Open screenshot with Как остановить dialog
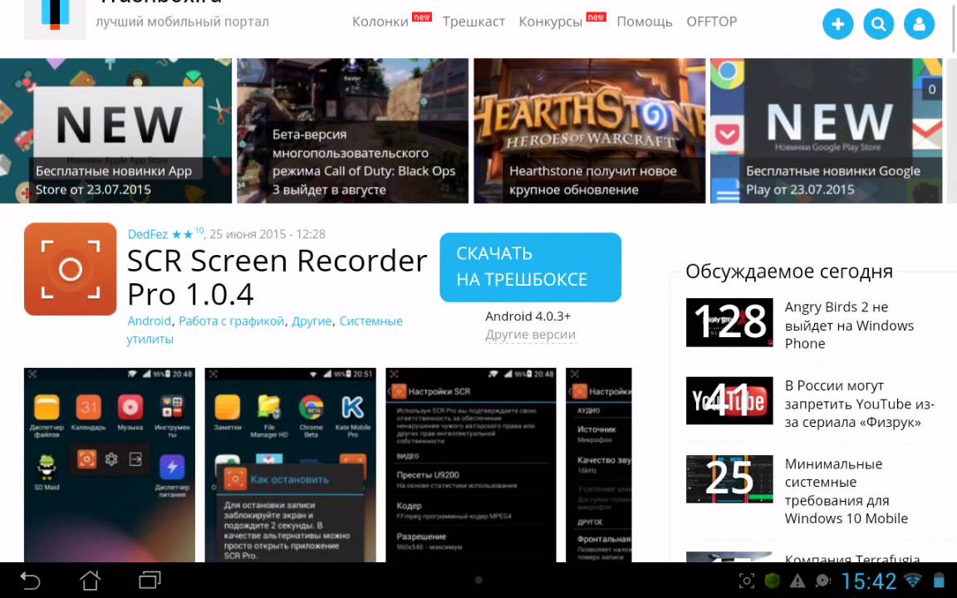The image size is (957, 598). 291,465
